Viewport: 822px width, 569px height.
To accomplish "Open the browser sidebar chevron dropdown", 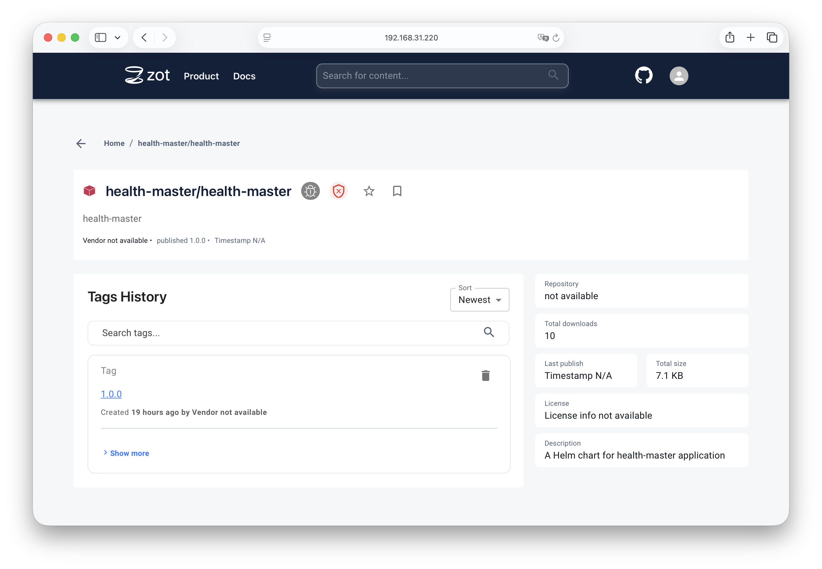I will (x=118, y=37).
